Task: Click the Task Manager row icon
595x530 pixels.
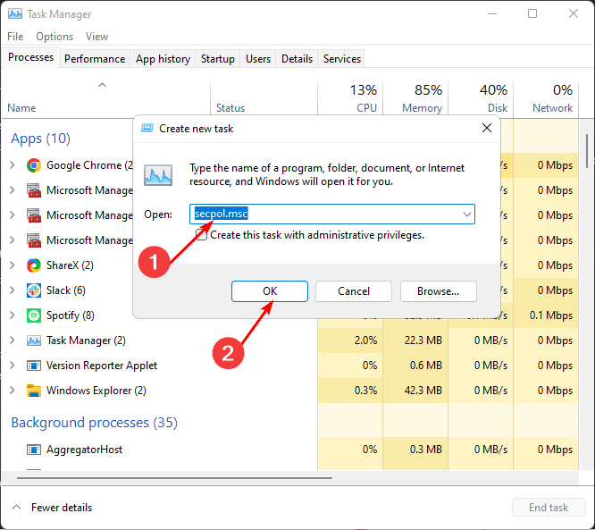Action: point(34,341)
